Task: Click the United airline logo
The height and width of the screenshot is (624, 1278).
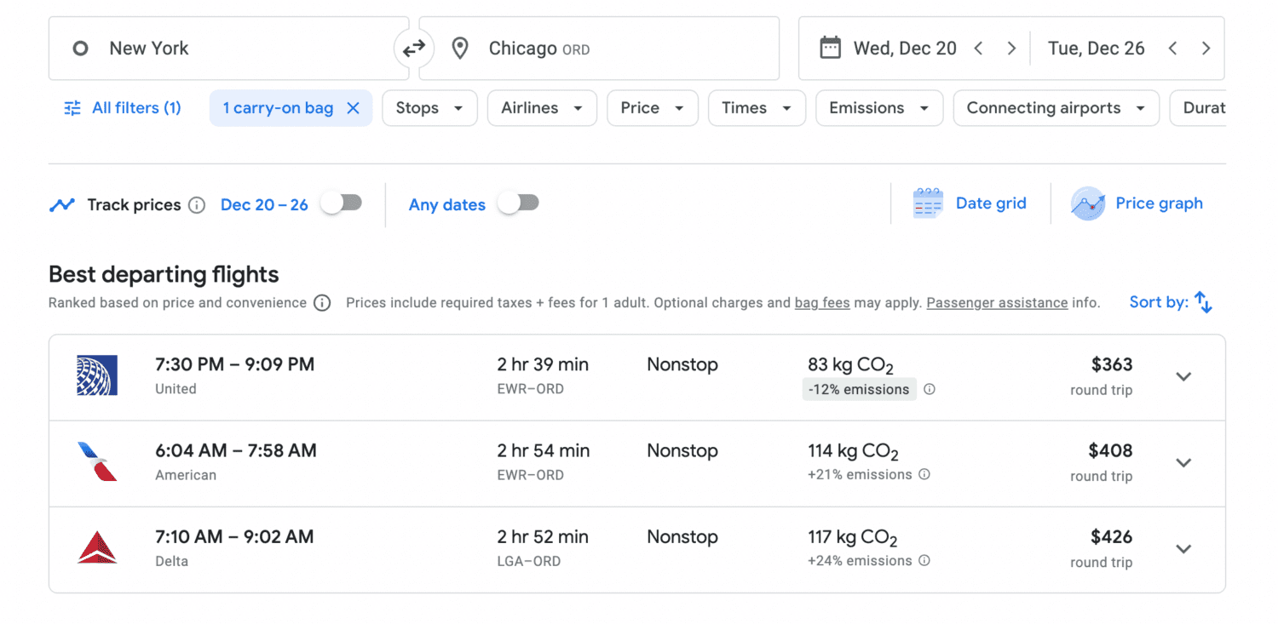Action: [x=98, y=375]
